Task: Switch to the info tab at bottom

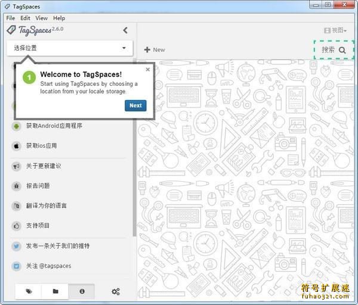Action: (x=82, y=291)
